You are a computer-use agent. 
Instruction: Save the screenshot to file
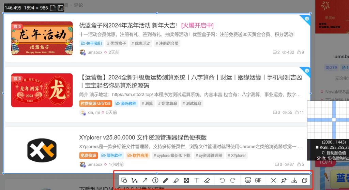294,180
